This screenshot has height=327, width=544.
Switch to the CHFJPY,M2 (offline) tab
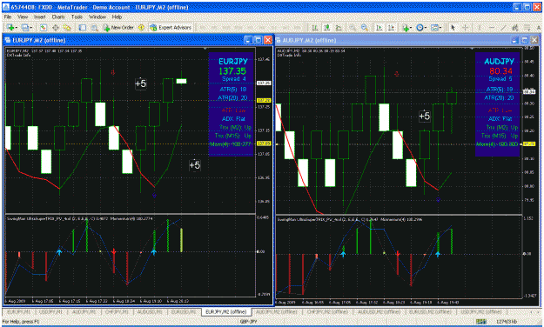point(327,311)
